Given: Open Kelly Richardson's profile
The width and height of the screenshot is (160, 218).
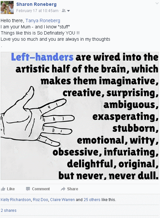Looking at the screenshot, I should click(16, 200).
